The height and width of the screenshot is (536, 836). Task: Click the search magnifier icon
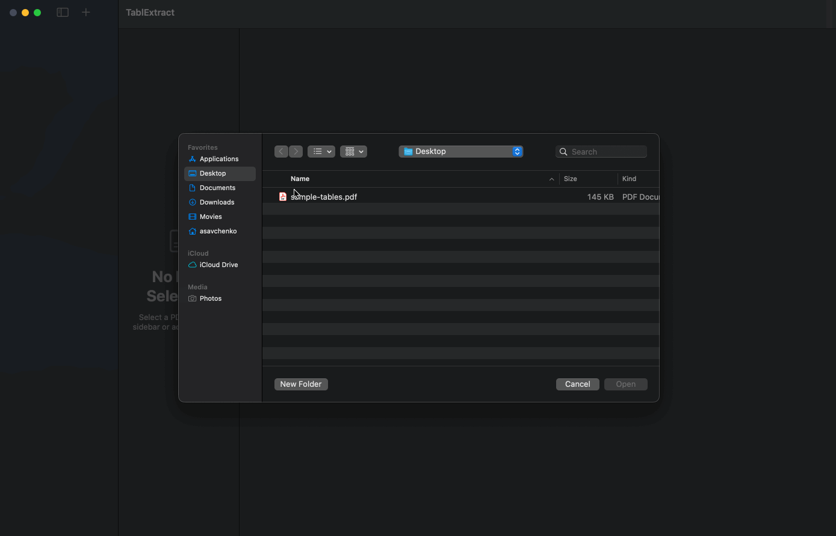(563, 152)
